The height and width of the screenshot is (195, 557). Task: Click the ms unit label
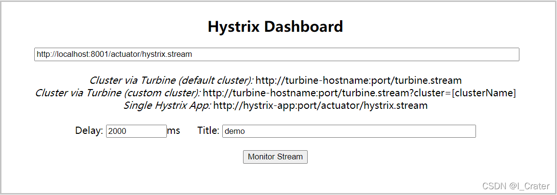coord(174,130)
